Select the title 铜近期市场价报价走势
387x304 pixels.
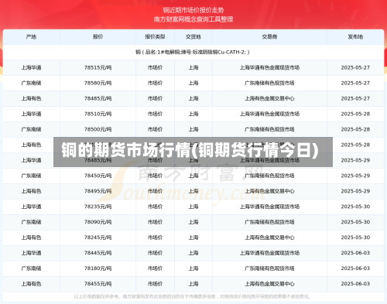pyautogui.click(x=193, y=10)
